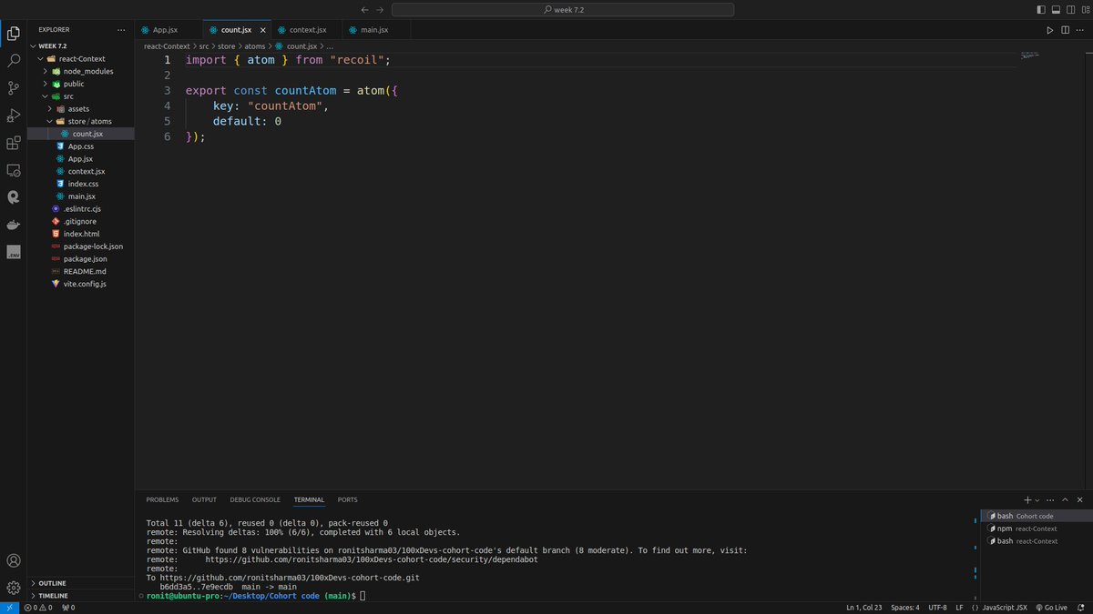Open the .ENV activity bar icon
The height and width of the screenshot is (614, 1093).
point(14,252)
